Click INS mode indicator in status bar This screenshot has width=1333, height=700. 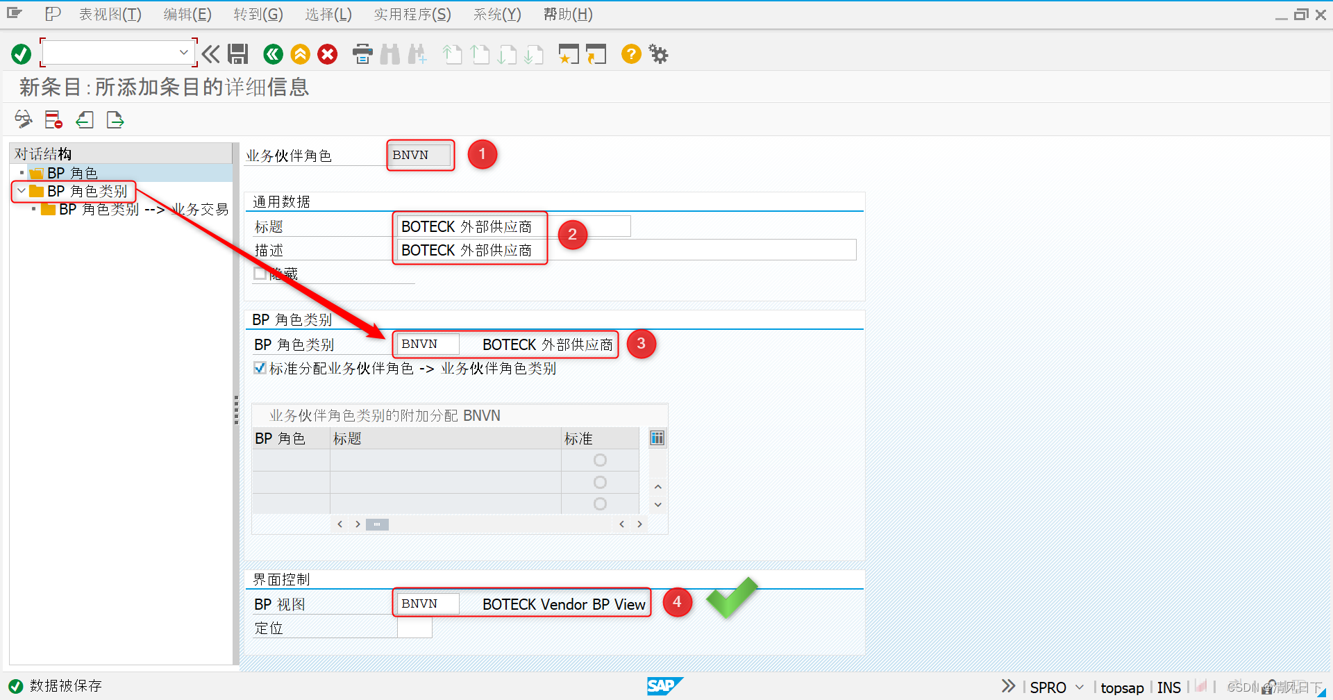(x=1168, y=687)
